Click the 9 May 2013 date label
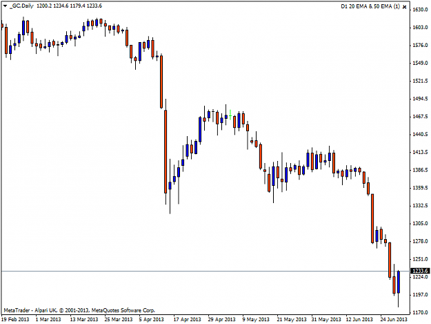431x324 pixels. pyautogui.click(x=256, y=319)
